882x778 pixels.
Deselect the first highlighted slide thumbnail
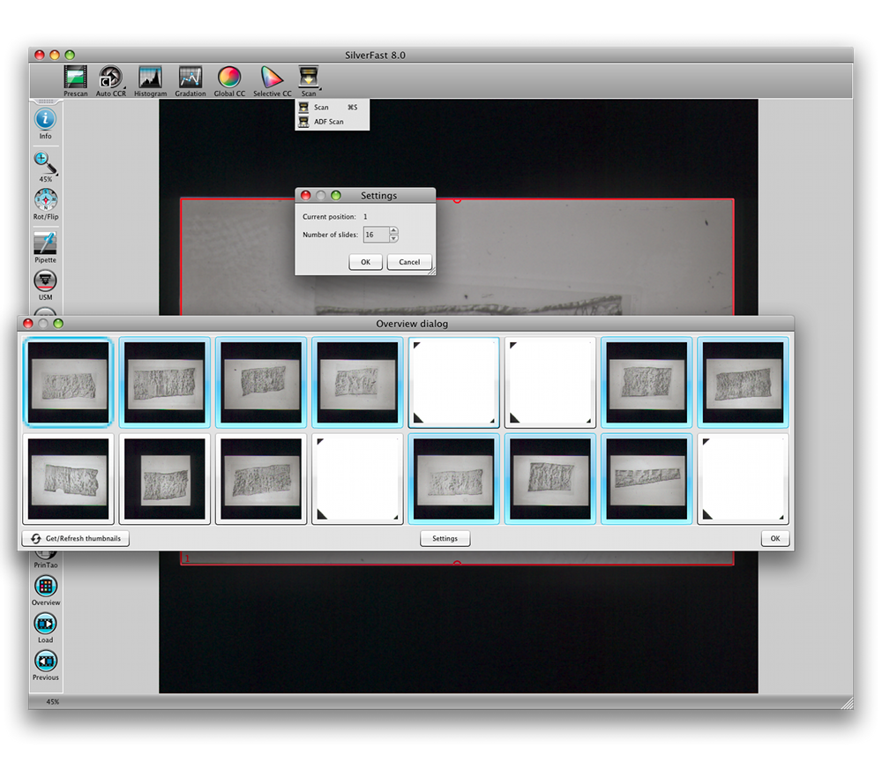point(68,381)
